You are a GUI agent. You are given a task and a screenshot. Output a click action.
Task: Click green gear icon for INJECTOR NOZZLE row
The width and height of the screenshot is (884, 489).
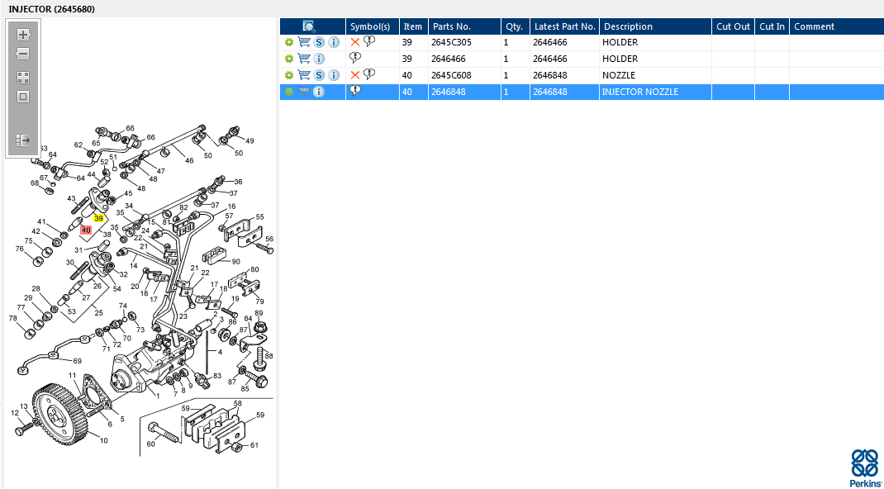click(x=289, y=92)
